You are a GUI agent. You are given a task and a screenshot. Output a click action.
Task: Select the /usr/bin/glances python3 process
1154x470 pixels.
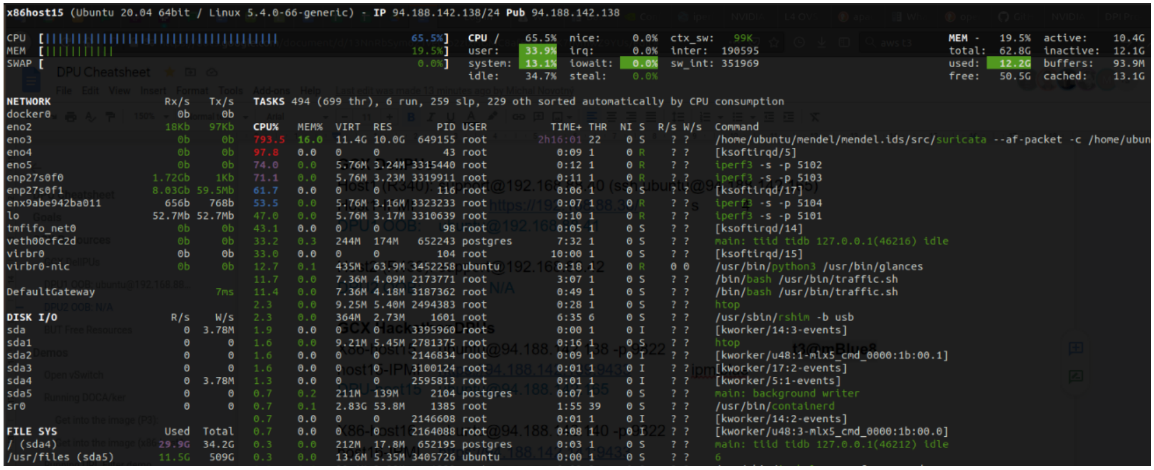pyautogui.click(x=819, y=266)
